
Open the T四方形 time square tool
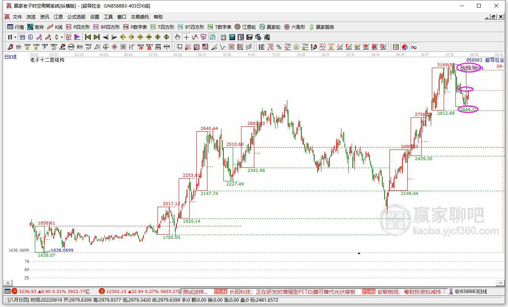(x=162, y=27)
